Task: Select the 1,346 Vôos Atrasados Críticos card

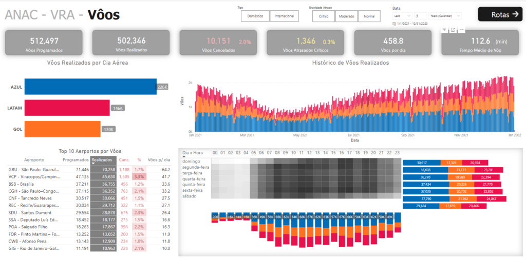Action: (x=305, y=43)
